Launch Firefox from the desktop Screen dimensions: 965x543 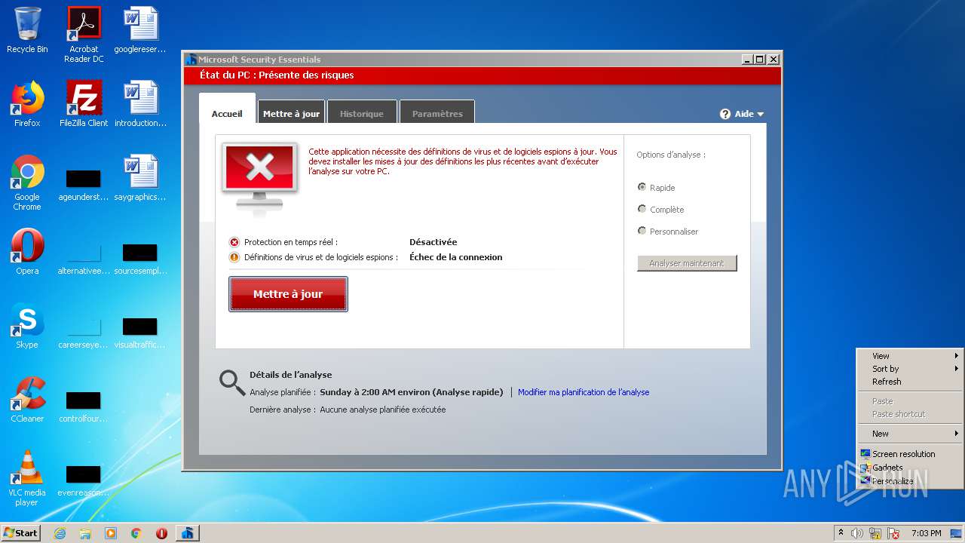[x=27, y=104]
